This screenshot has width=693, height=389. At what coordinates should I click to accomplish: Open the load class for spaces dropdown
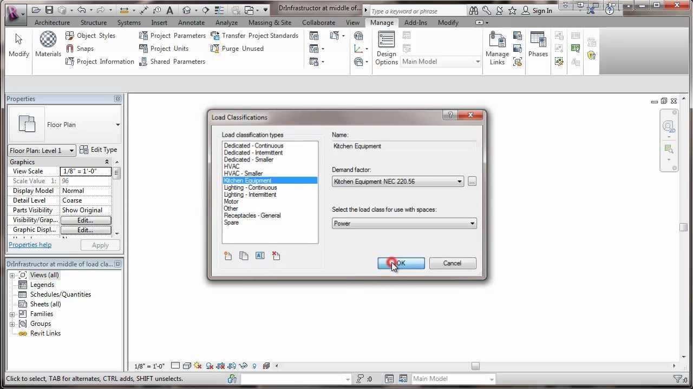pos(404,224)
